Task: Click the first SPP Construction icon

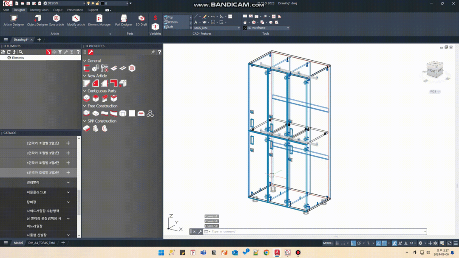Action: (x=86, y=128)
